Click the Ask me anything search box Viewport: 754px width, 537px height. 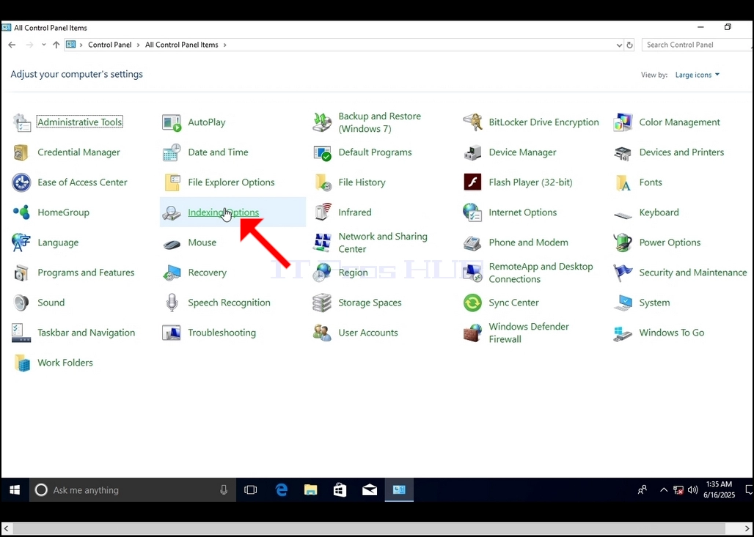tap(133, 490)
